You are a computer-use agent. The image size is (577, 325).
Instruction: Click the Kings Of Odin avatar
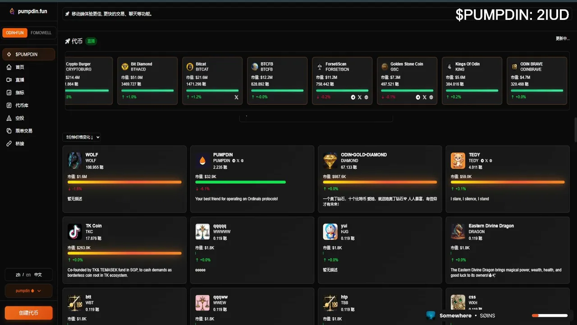449,67
